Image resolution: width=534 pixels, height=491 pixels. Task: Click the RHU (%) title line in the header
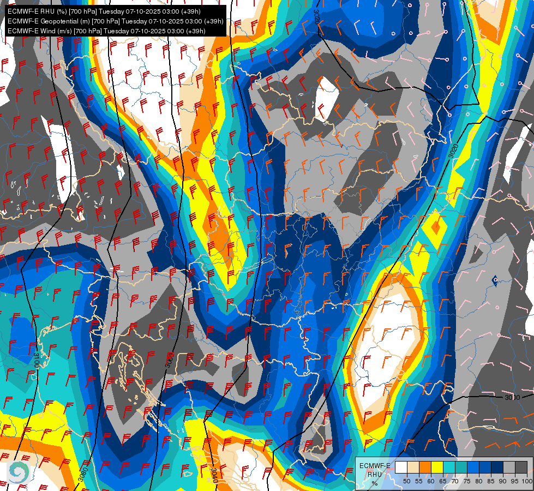(104, 11)
